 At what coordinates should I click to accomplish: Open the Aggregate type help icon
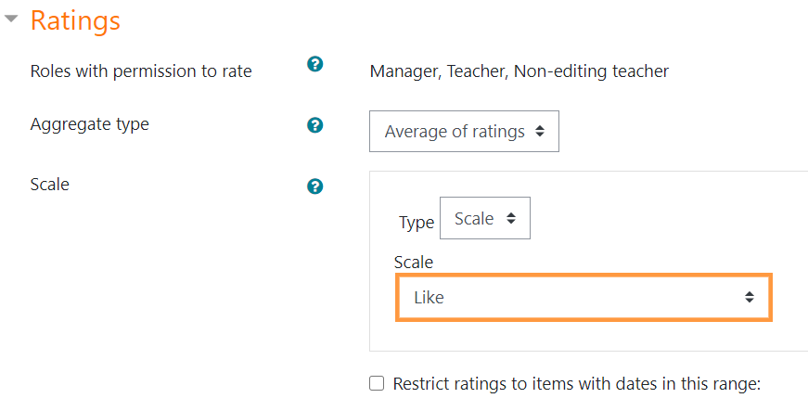(x=314, y=125)
